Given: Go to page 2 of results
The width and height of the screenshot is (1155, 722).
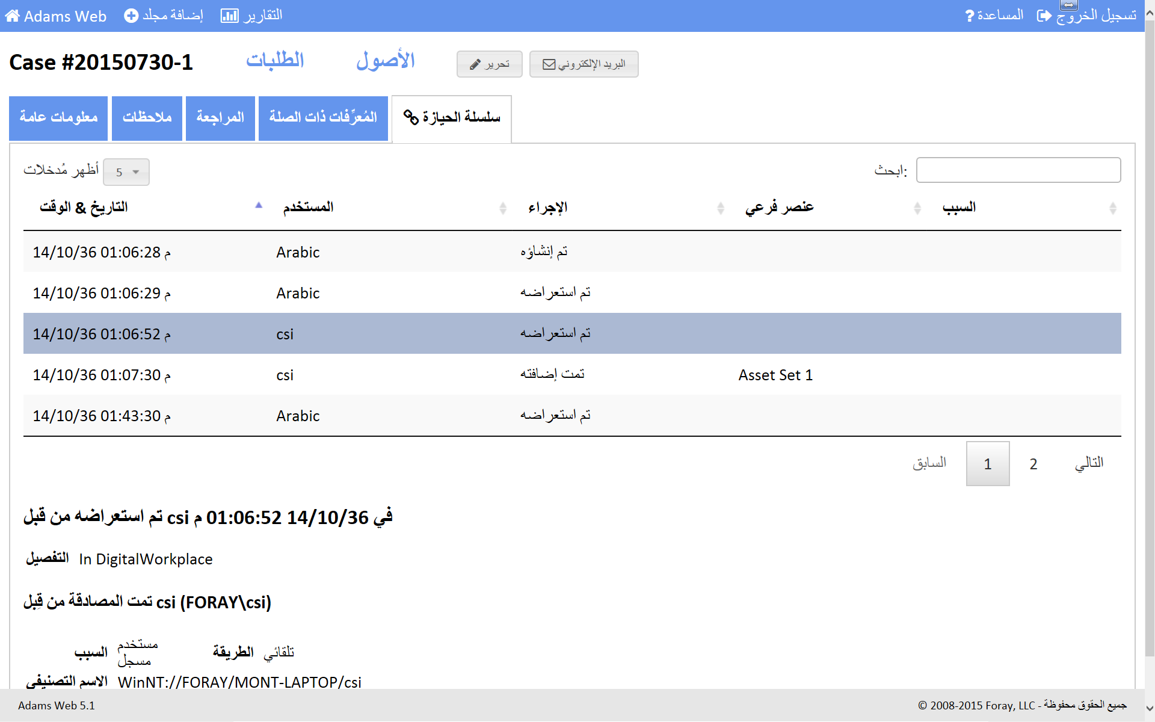Looking at the screenshot, I should click(x=1033, y=464).
